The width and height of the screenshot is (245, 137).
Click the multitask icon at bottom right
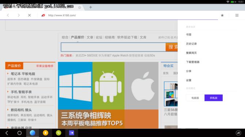[x=238, y=133]
